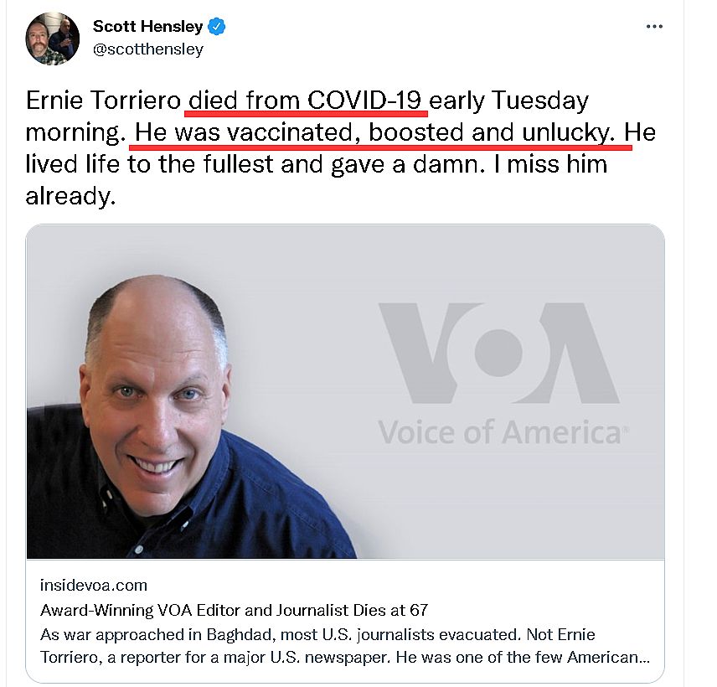Click the article description starting 'As war approached in Baghdad'
The width and height of the screenshot is (717, 687).
[x=345, y=646]
